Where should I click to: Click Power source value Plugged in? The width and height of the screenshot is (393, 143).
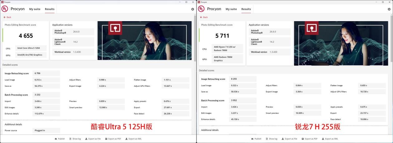pos(46,130)
